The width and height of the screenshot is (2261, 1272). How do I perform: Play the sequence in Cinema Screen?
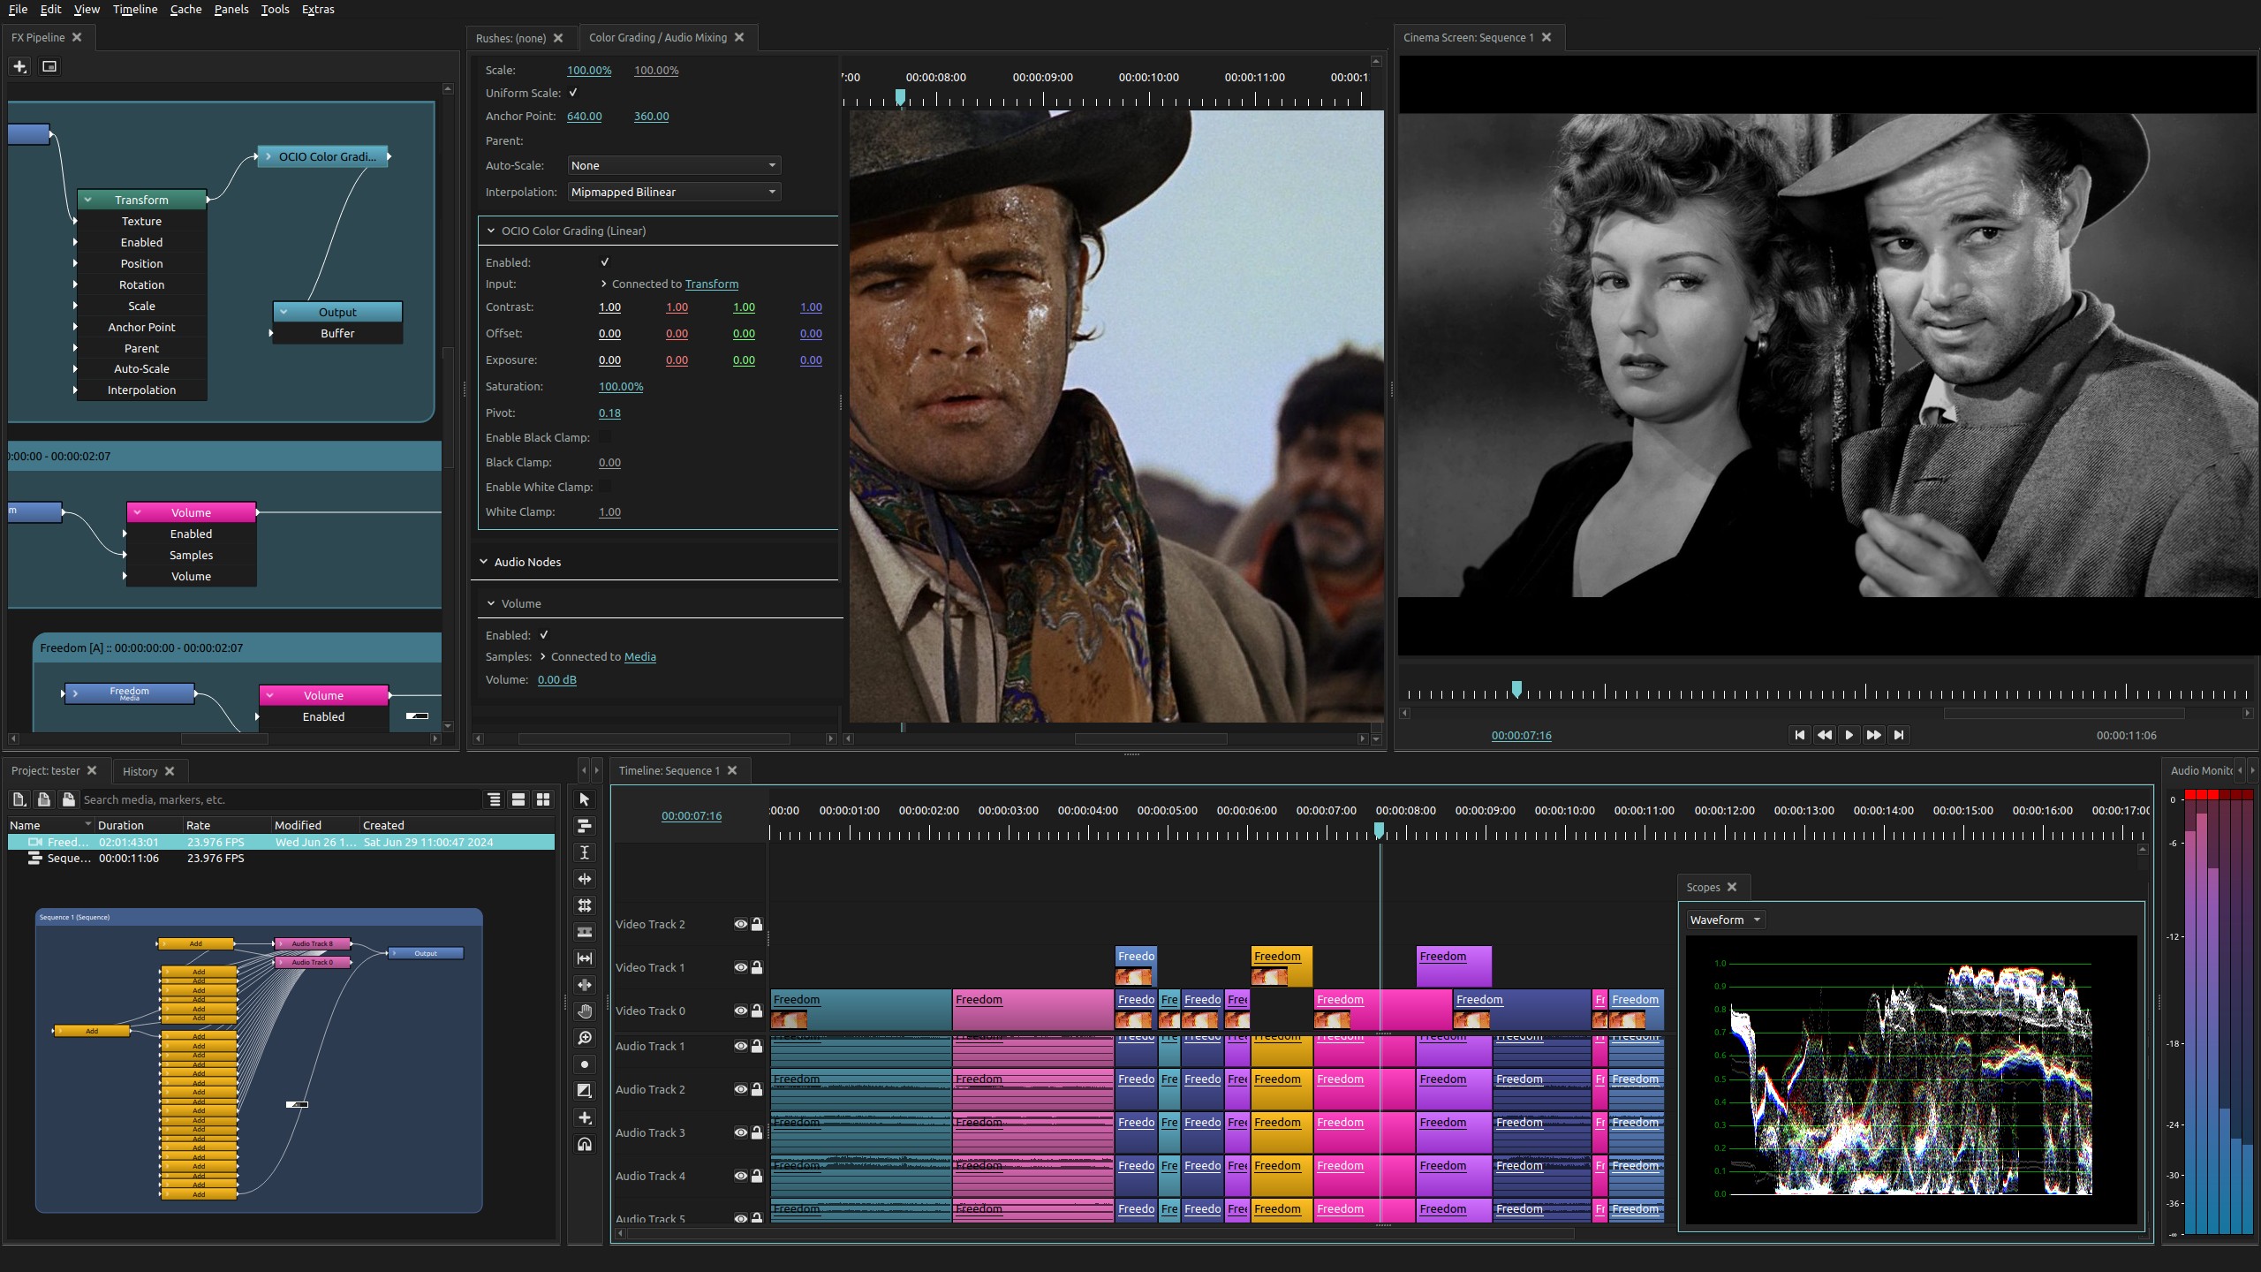[x=1849, y=735]
